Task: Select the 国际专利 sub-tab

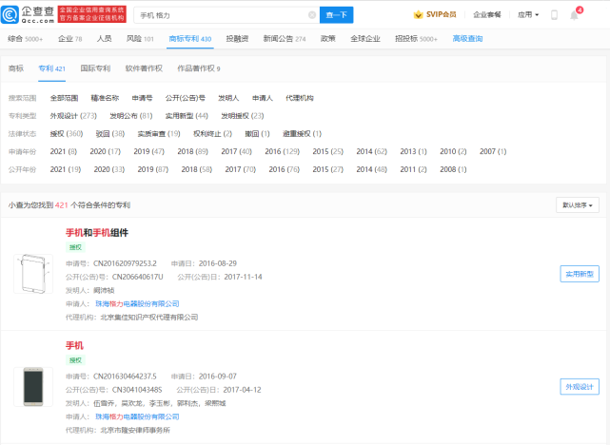Action: pyautogui.click(x=95, y=68)
